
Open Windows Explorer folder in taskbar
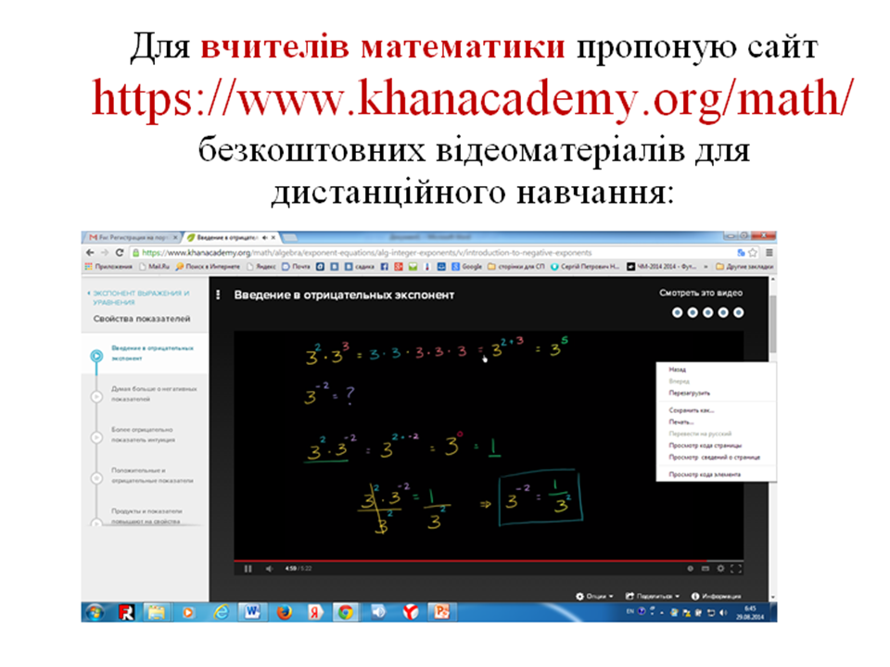156,612
